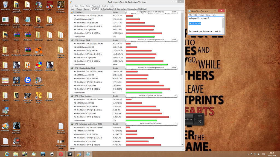280x157 pixels.
Task: Select the New Text Document desktop file
Action: click(61, 128)
